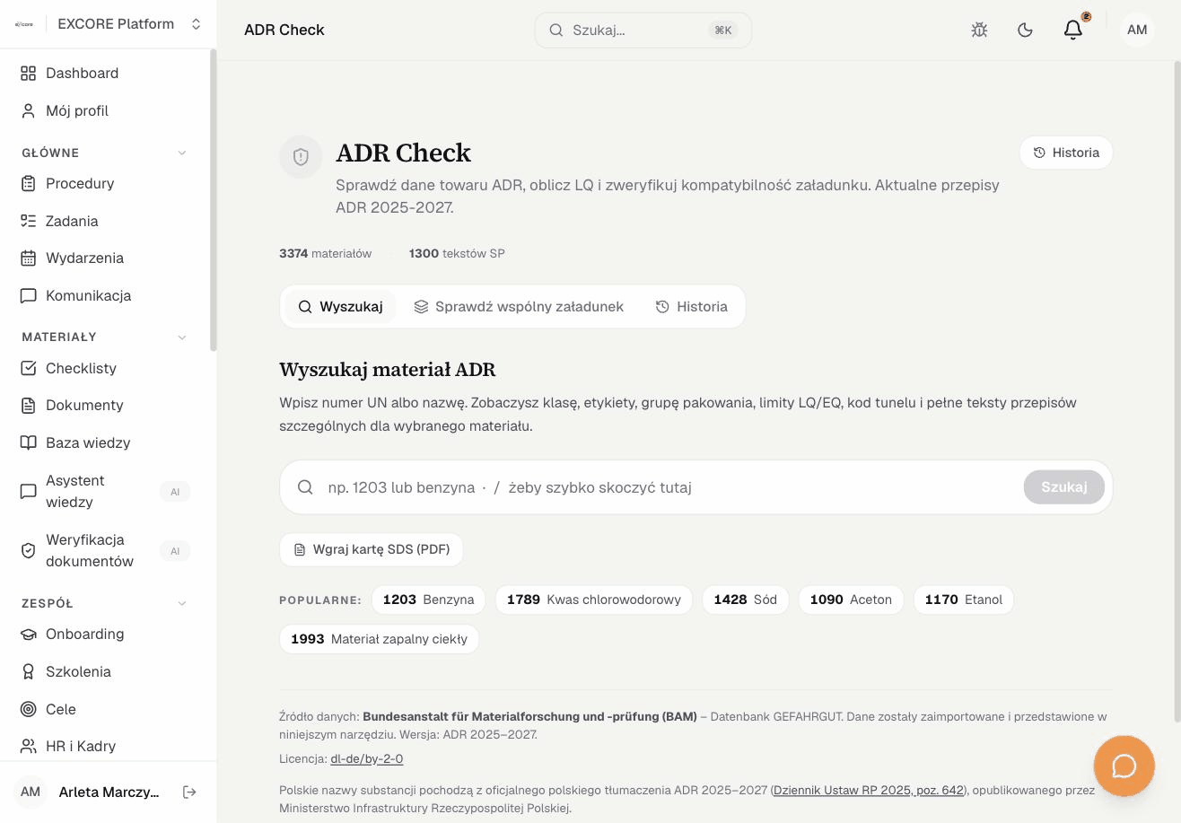1181x823 pixels.
Task: Click the AI badge beside Asystent wiedzy
Action: click(x=175, y=492)
